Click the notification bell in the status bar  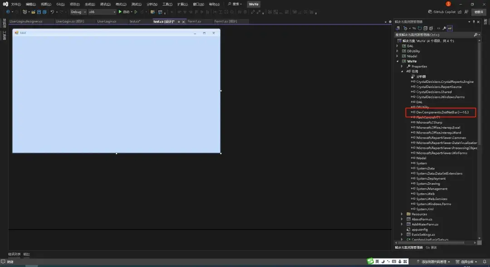(485, 262)
